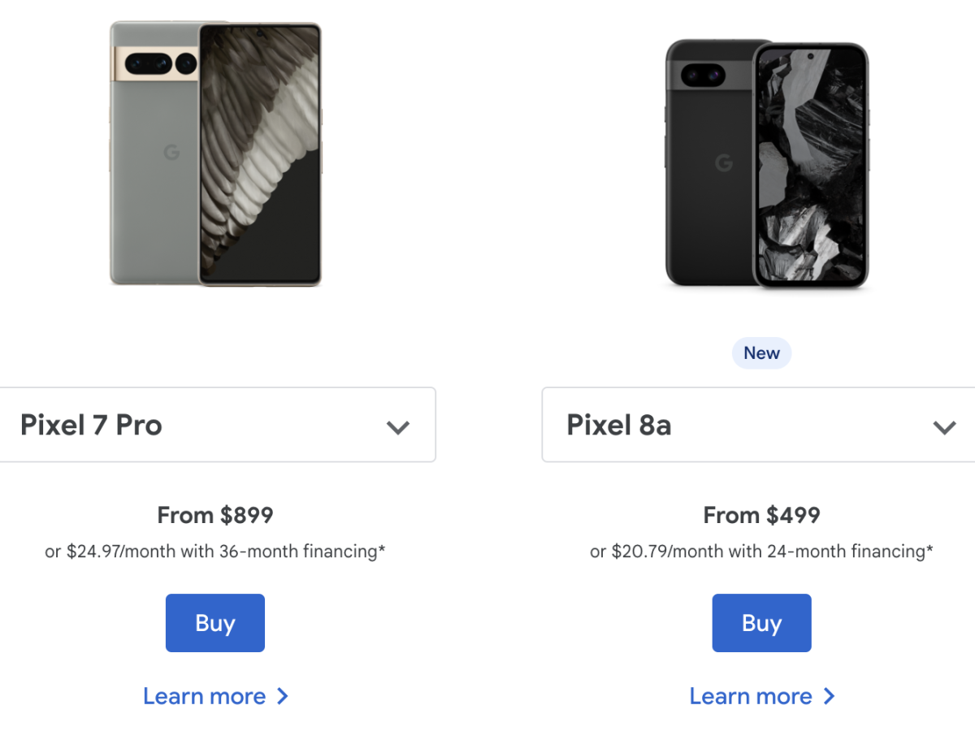Click the Pixel 7 Pro feather wallpaper screen
This screenshot has height=731, width=975.
[x=260, y=154]
